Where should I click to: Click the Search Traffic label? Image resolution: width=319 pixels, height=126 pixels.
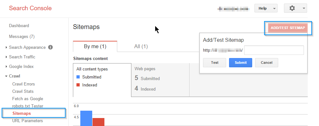pos(22,57)
